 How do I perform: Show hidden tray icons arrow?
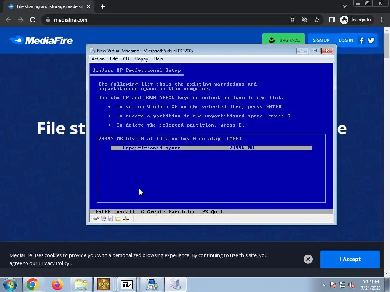pyautogui.click(x=324, y=285)
